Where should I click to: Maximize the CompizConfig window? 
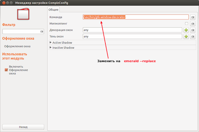coord(11,3)
